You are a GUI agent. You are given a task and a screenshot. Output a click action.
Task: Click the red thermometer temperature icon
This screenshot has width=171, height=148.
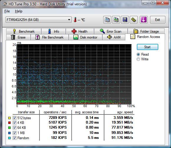75,20
